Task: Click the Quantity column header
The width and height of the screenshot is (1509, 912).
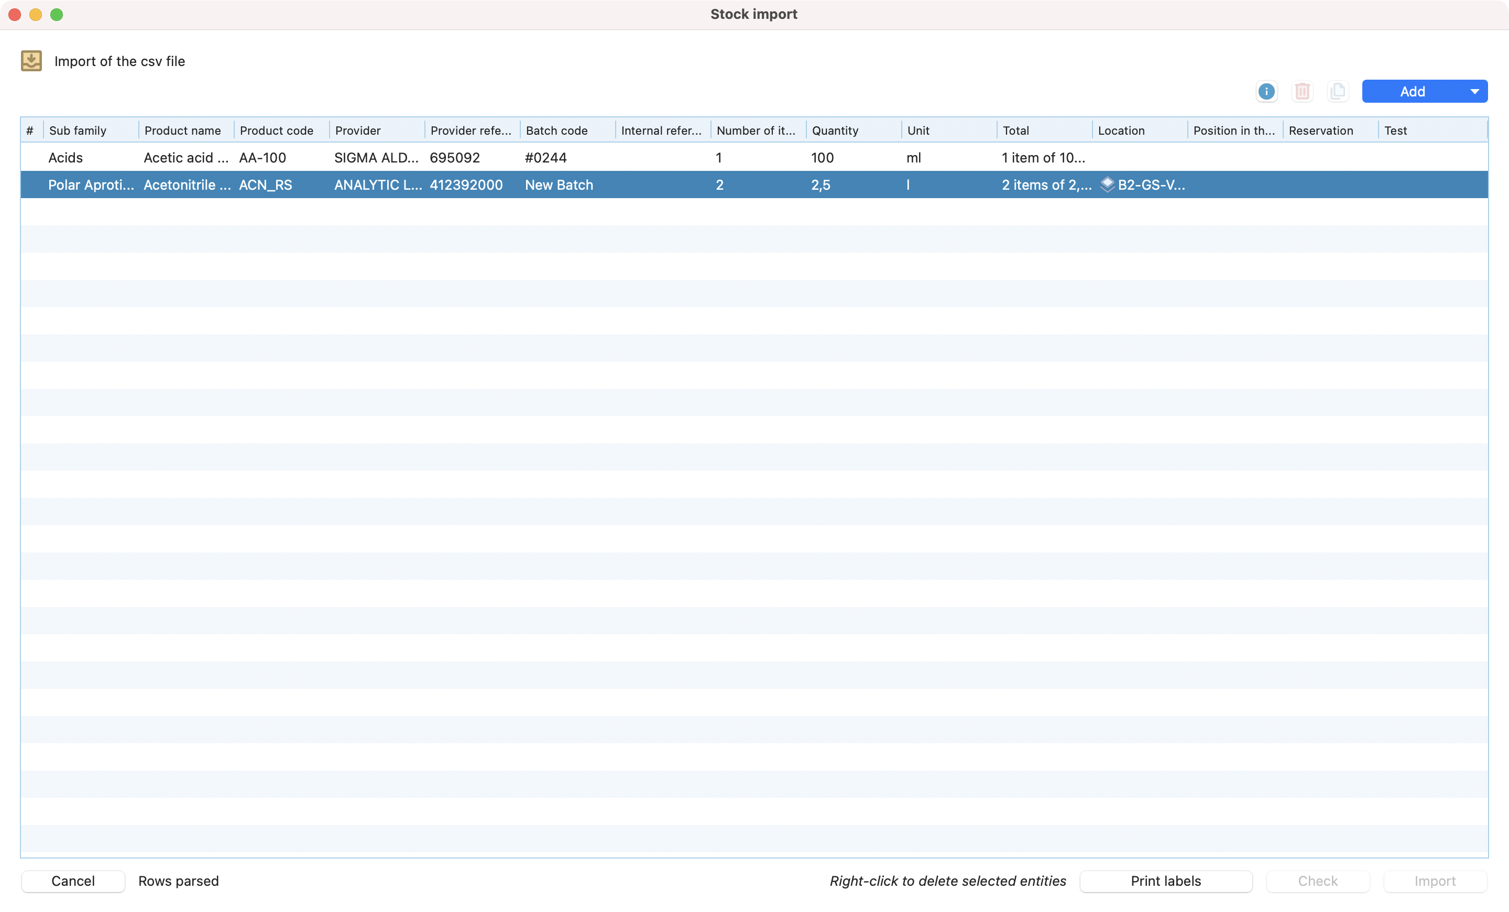Action: (835, 131)
